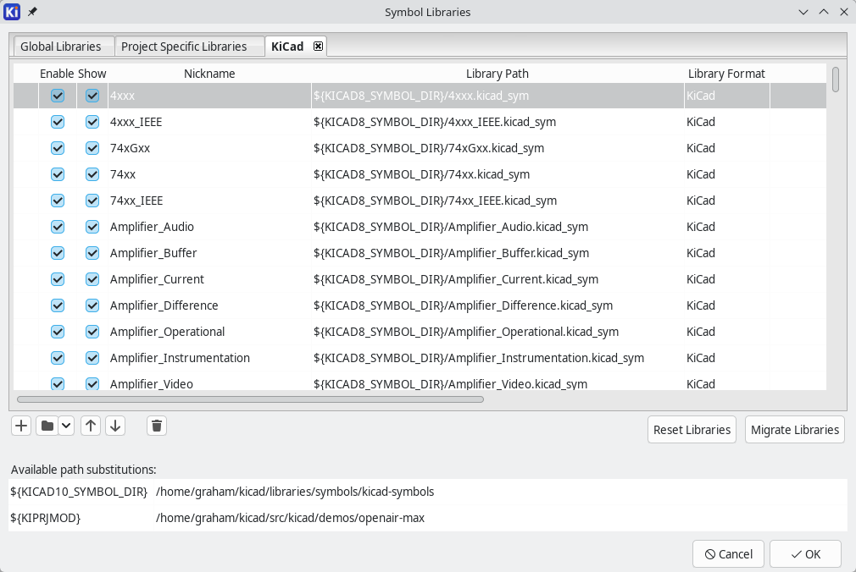This screenshot has width=856, height=572.
Task: Disable the 4xxx library
Action: (x=57, y=96)
